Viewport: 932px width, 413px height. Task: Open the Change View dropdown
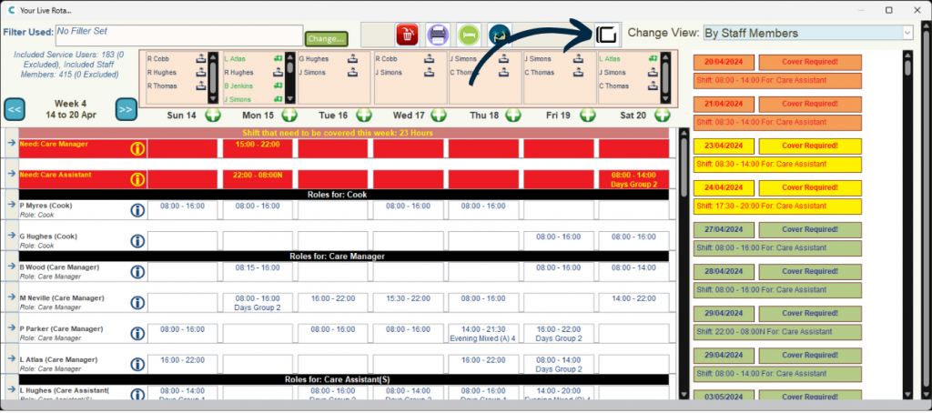806,33
